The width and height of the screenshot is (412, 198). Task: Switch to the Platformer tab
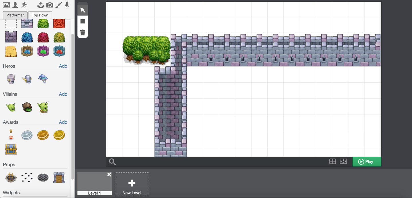[15, 15]
